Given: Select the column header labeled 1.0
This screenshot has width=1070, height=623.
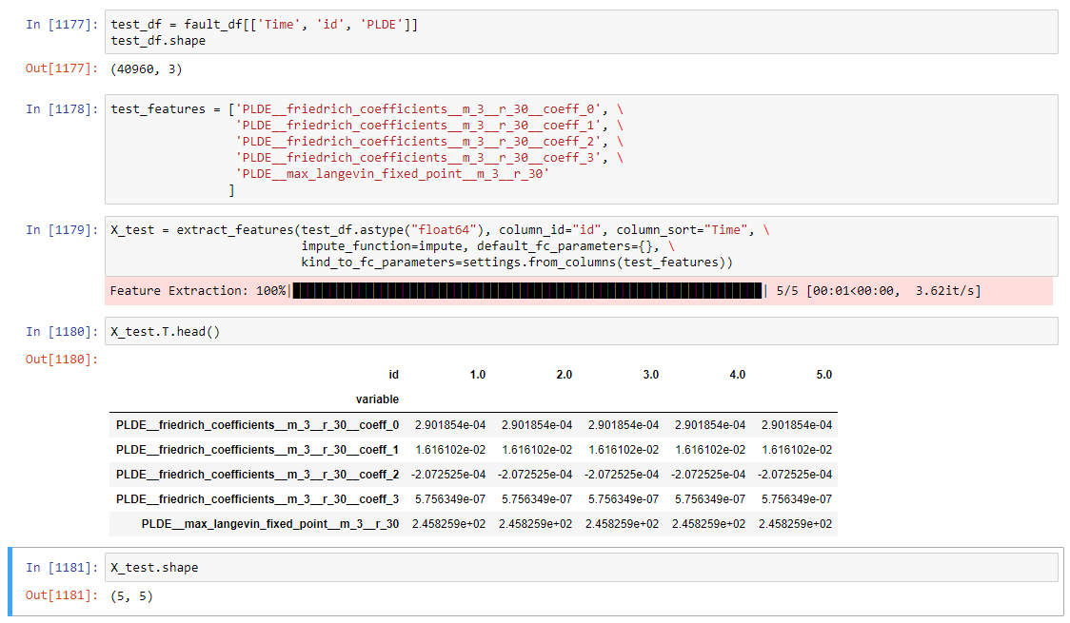Looking at the screenshot, I should coord(477,374).
